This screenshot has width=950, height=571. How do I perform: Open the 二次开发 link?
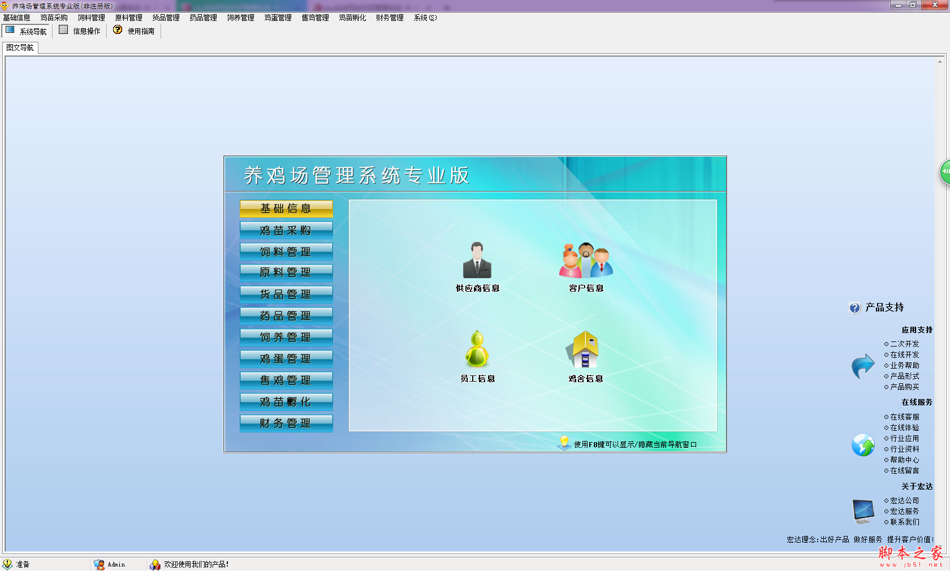(904, 344)
